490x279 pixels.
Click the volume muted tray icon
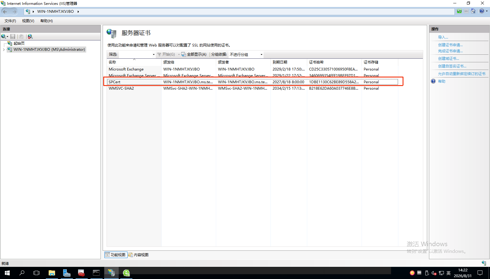click(434, 273)
